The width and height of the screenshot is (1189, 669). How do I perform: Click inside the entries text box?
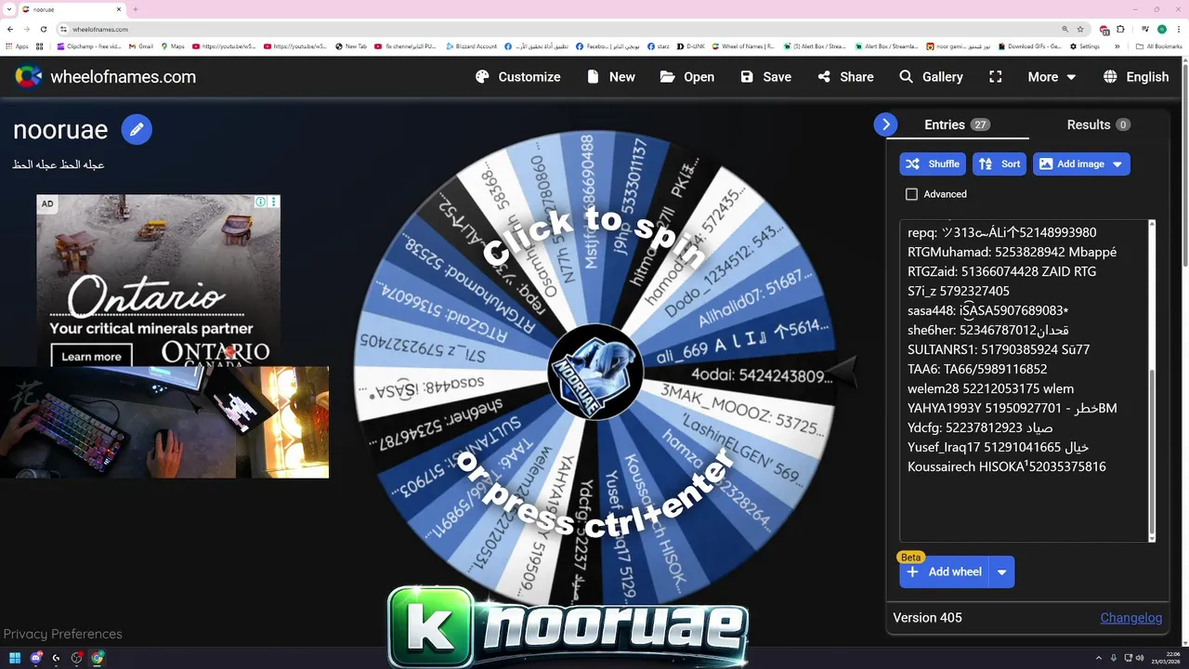1024,381
